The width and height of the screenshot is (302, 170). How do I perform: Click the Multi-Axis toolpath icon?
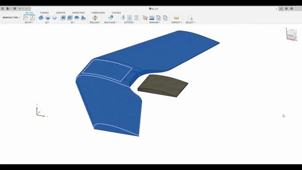[110, 18]
